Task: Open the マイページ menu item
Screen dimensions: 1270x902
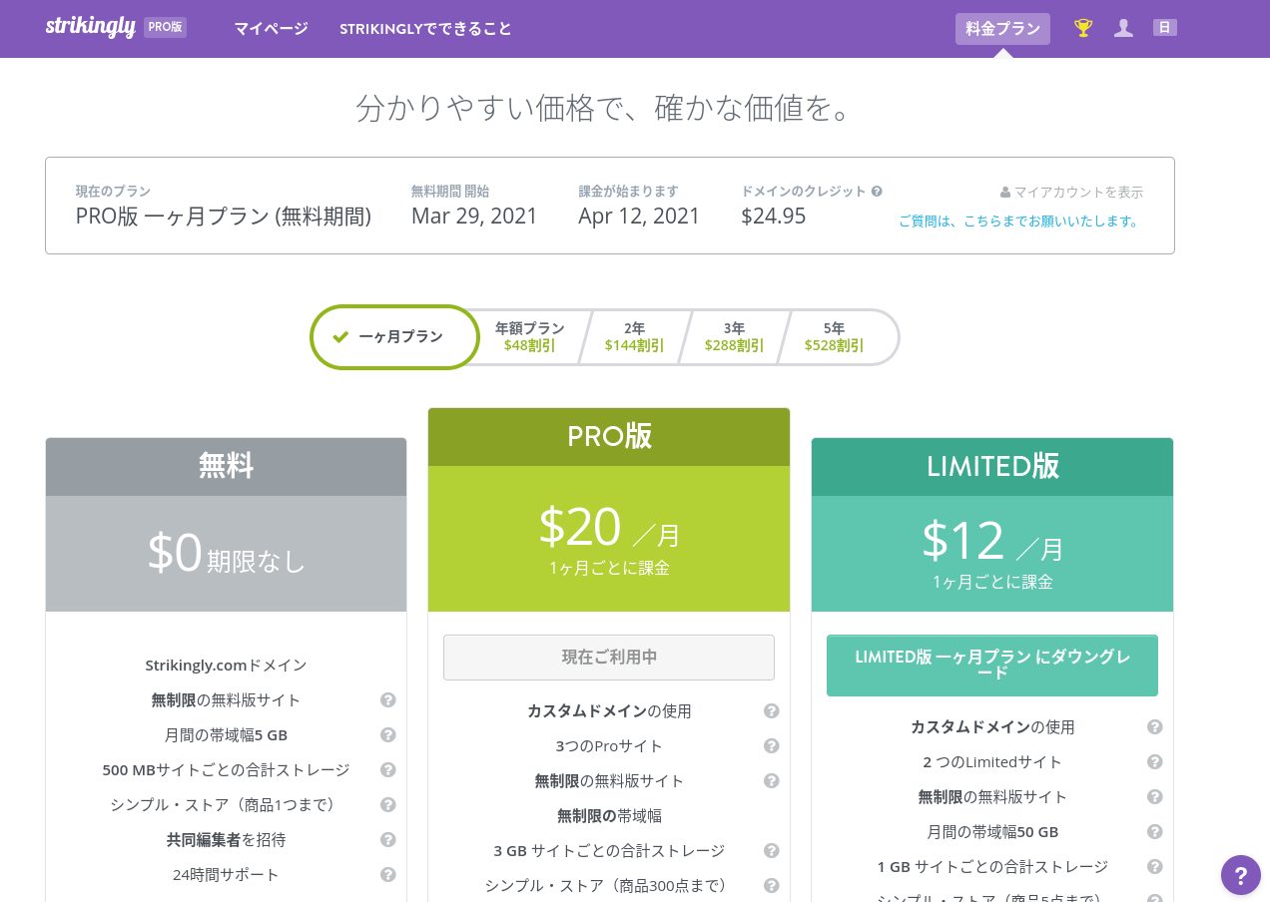Action: [272, 29]
